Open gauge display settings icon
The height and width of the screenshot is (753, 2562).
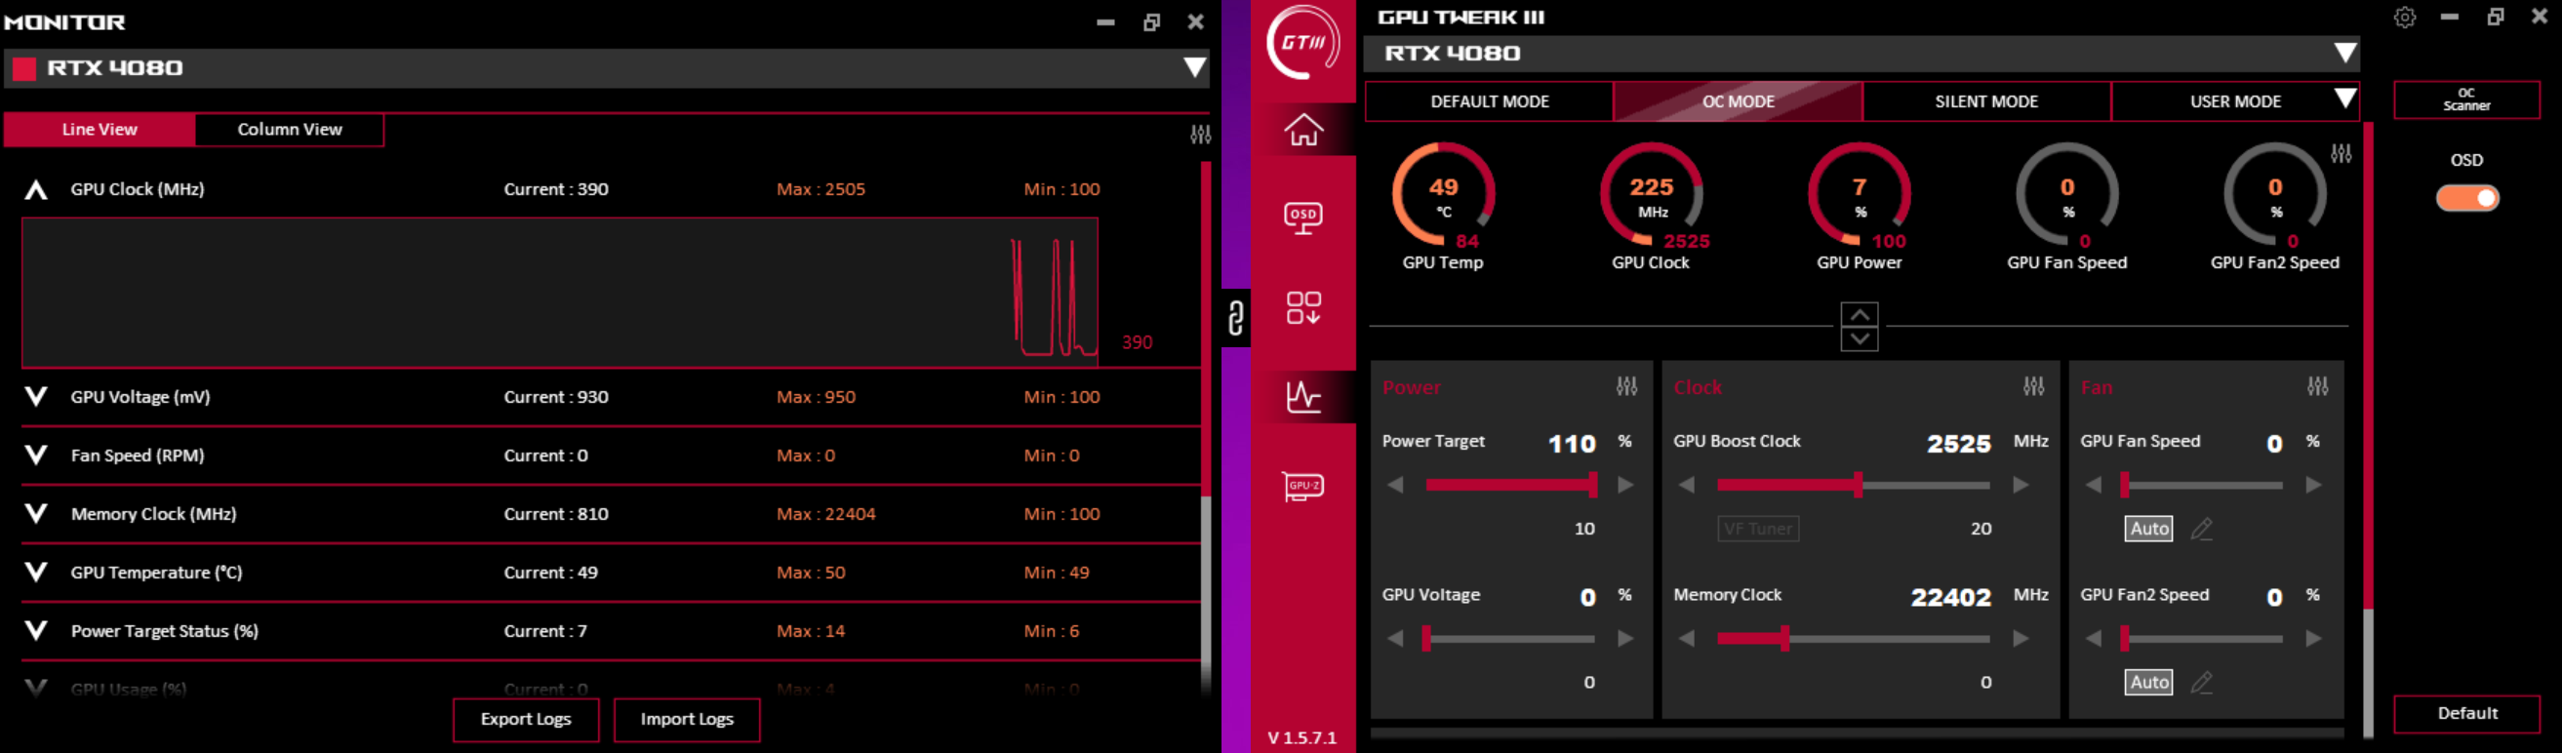2342,153
